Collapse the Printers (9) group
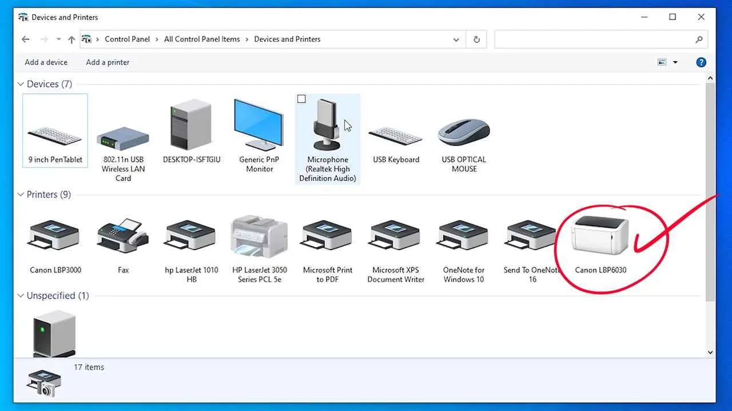Viewport: 732px width, 411px height. (x=21, y=195)
